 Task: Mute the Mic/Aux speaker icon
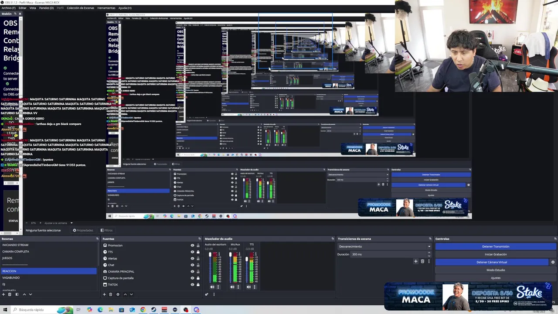[x=232, y=287]
